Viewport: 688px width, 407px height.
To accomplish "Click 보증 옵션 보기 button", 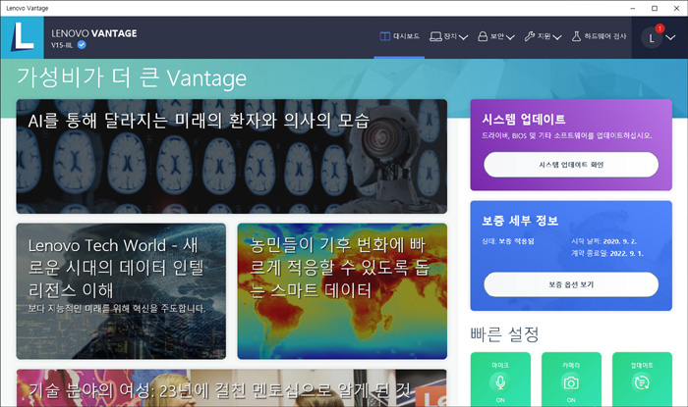I will pyautogui.click(x=571, y=284).
